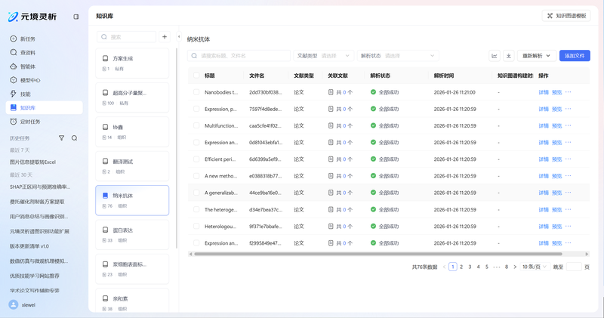Open the 重新解析 dropdown
This screenshot has height=318, width=604.
[536, 56]
